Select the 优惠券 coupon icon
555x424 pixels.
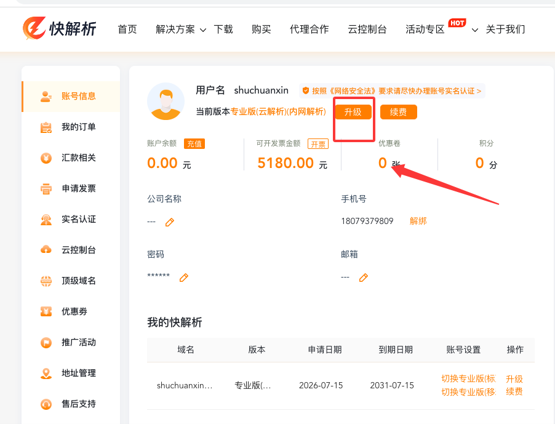point(46,311)
